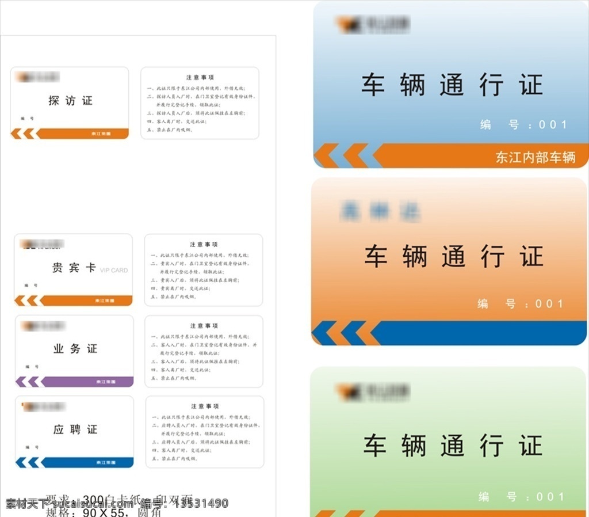This screenshot has width=589, height=517.
Task: Click 注意事项 heading beside the 探访证 card
Action: pos(200,78)
